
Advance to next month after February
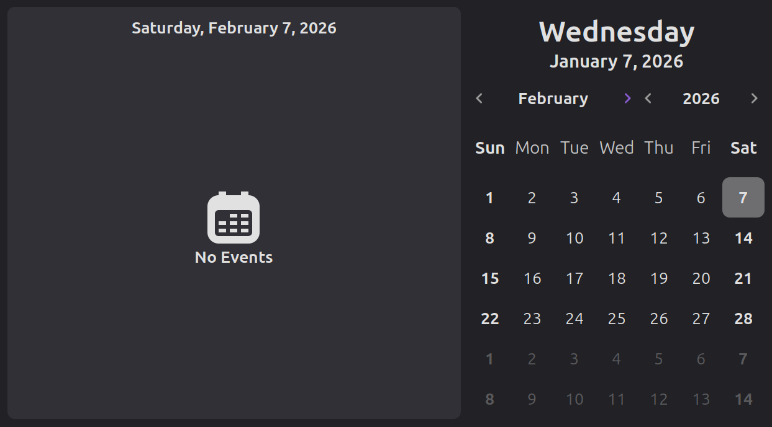pos(627,99)
